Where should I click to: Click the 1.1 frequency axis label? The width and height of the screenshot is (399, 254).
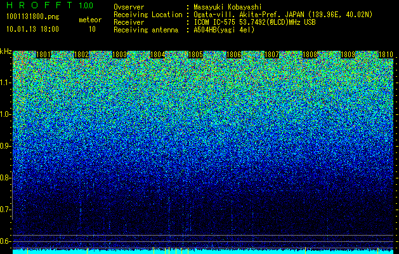coord(5,83)
